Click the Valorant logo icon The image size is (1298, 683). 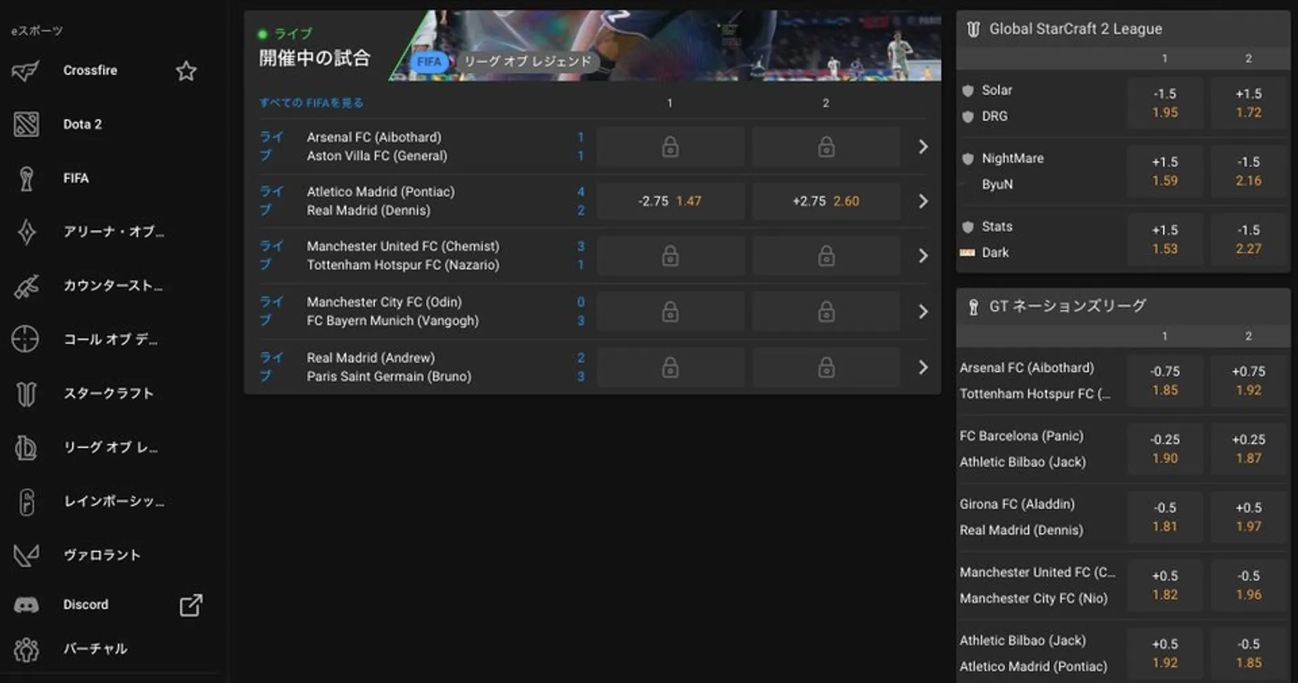pyautogui.click(x=26, y=555)
